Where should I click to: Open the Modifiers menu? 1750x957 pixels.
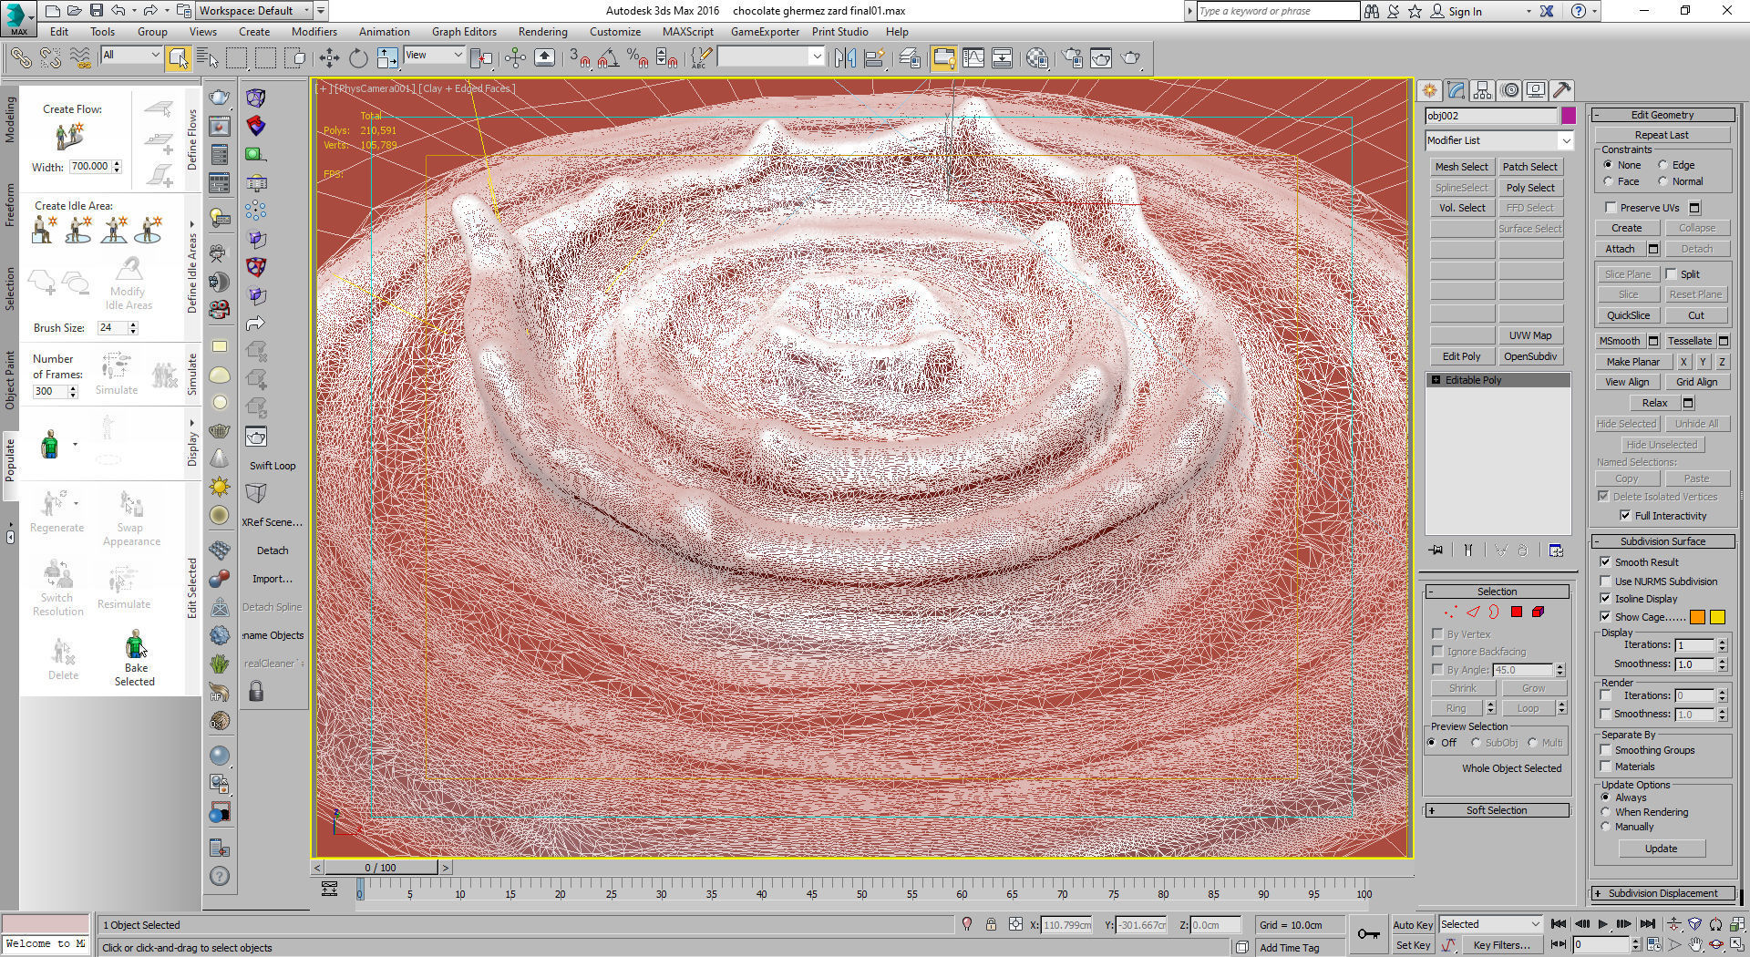[x=314, y=32]
